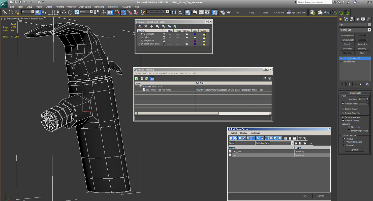Toggle the Smooth Result checkbox
Screen dimensions: 373x201
click(343, 121)
